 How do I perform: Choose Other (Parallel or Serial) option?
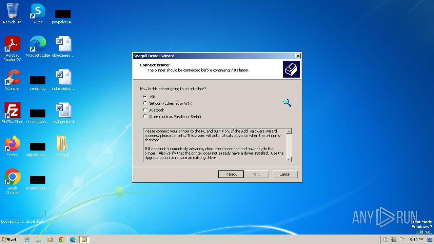(145, 116)
